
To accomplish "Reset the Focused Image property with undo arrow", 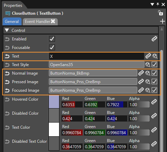I will pos(7,90).
